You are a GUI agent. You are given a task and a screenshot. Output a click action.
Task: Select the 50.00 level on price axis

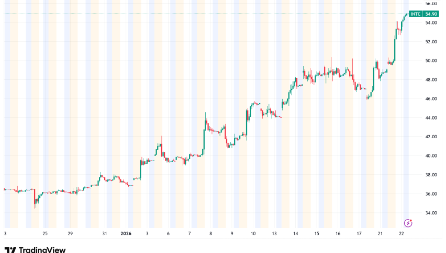click(431, 61)
